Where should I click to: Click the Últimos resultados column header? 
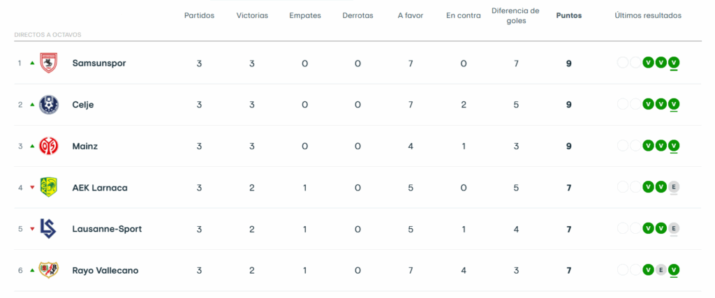647,15
